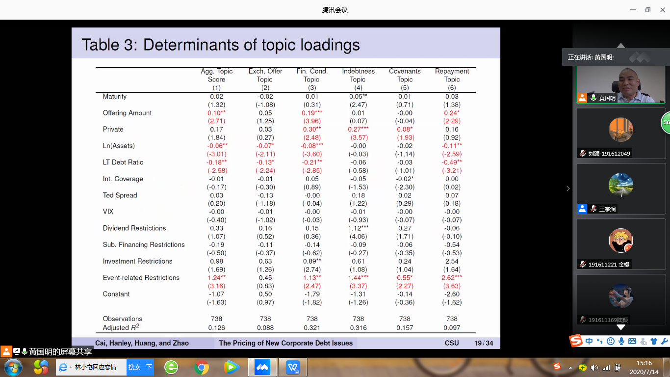Open the 360 browser taskbar icon
670x377 pixels.
(171, 367)
